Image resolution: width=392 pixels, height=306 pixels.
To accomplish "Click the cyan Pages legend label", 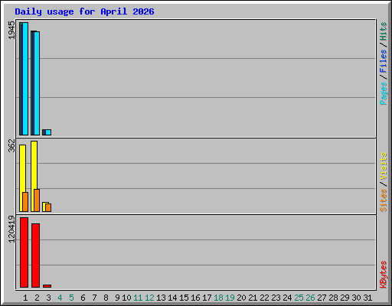I will click(384, 93).
